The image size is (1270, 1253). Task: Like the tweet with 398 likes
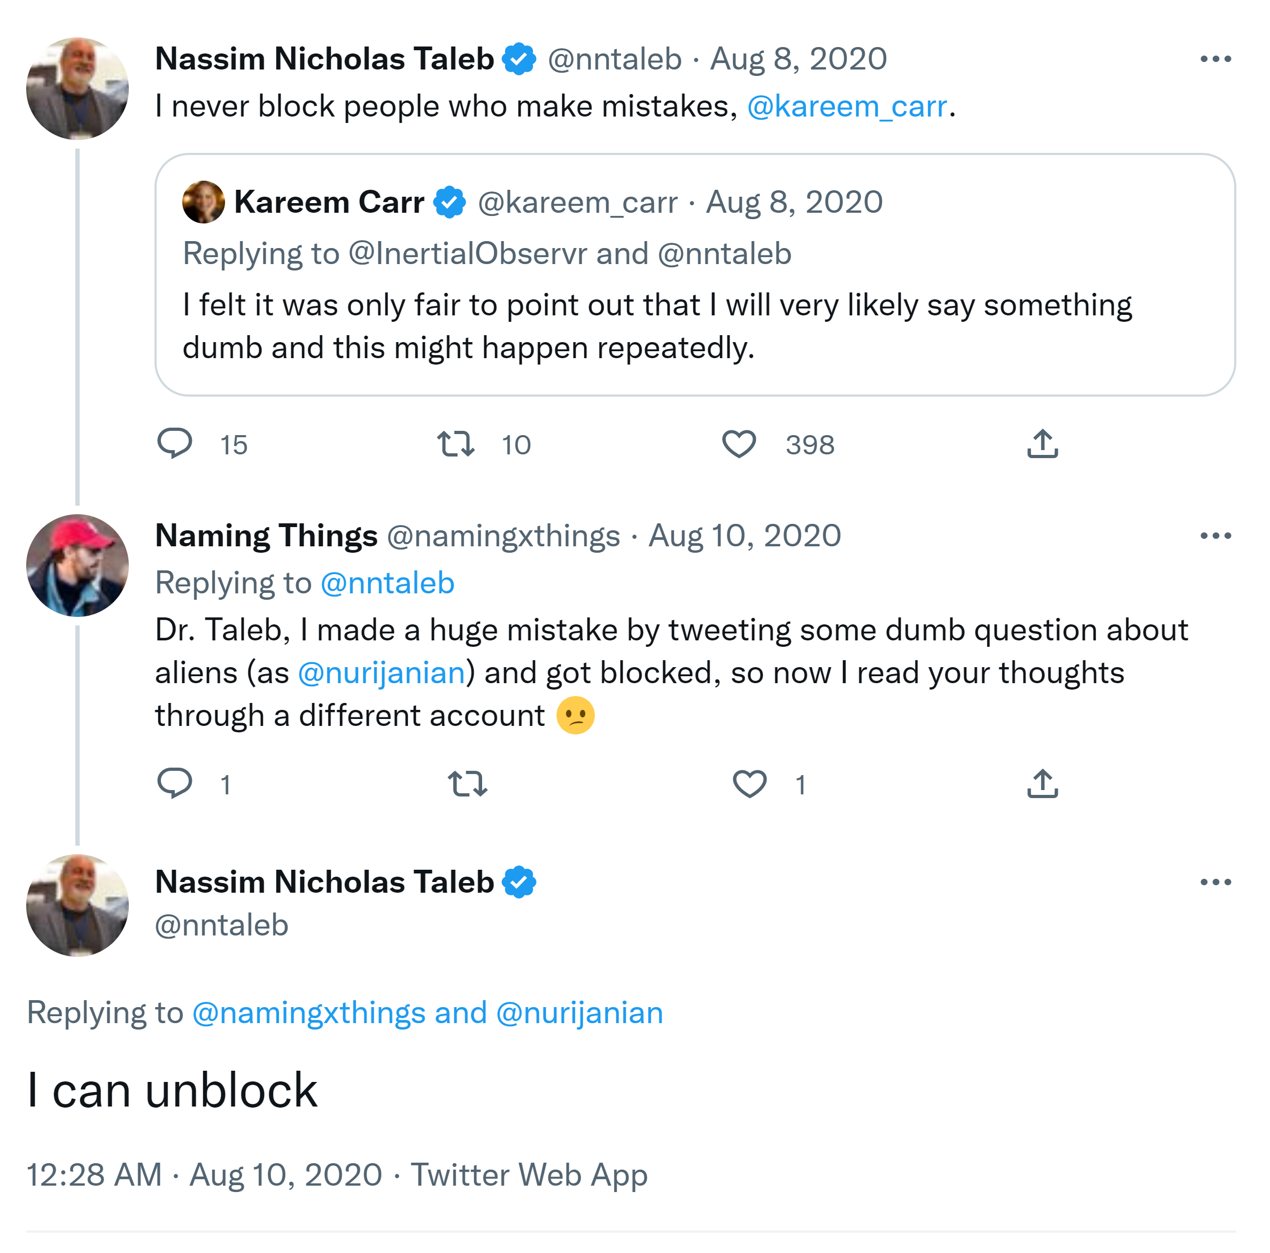pos(739,444)
